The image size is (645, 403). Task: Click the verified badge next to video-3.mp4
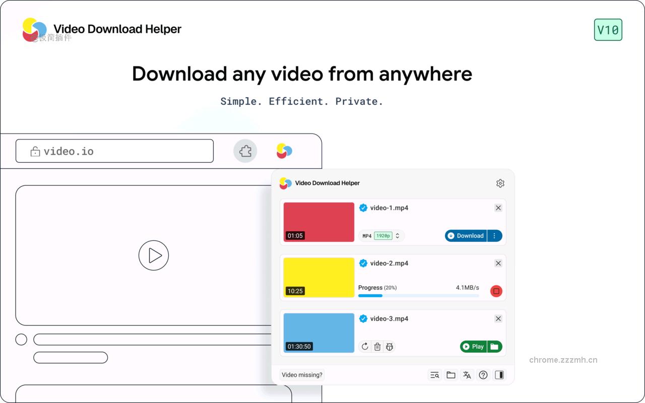pos(363,318)
